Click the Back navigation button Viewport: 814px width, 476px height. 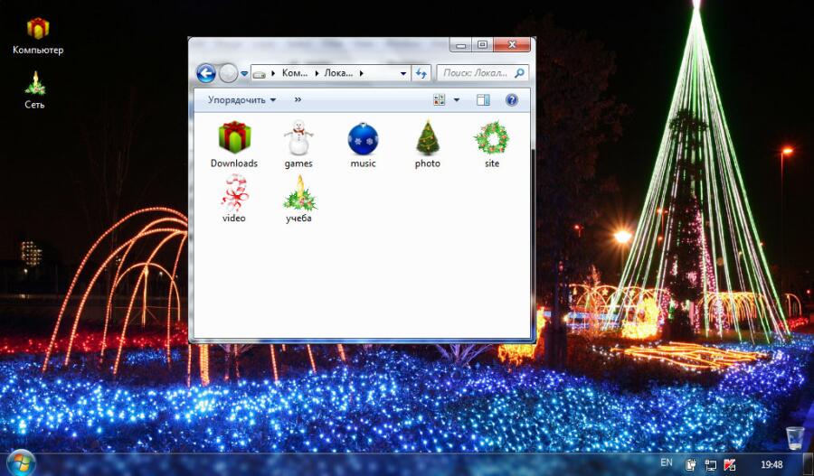(x=206, y=73)
